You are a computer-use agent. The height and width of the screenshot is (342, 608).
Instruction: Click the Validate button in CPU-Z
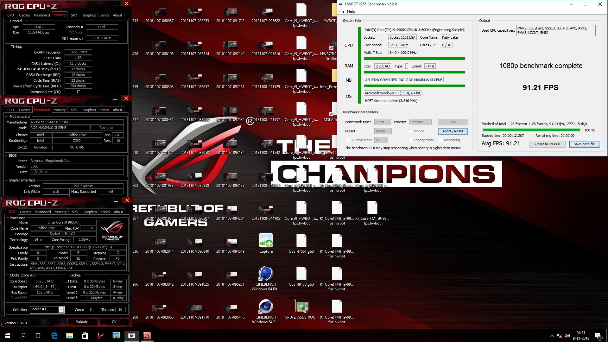coord(82,322)
